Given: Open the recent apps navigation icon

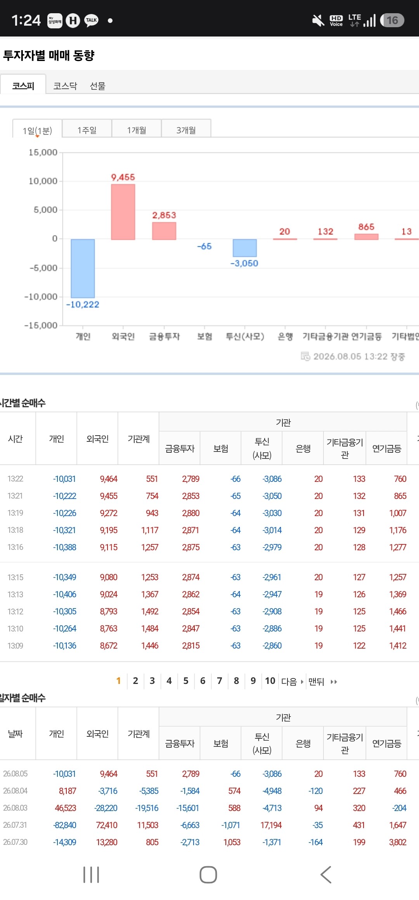Looking at the screenshot, I should click(91, 875).
